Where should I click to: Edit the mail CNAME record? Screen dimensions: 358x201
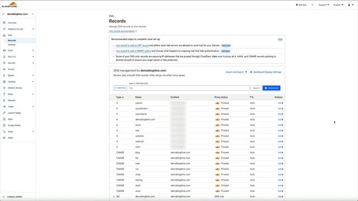[x=280, y=164]
